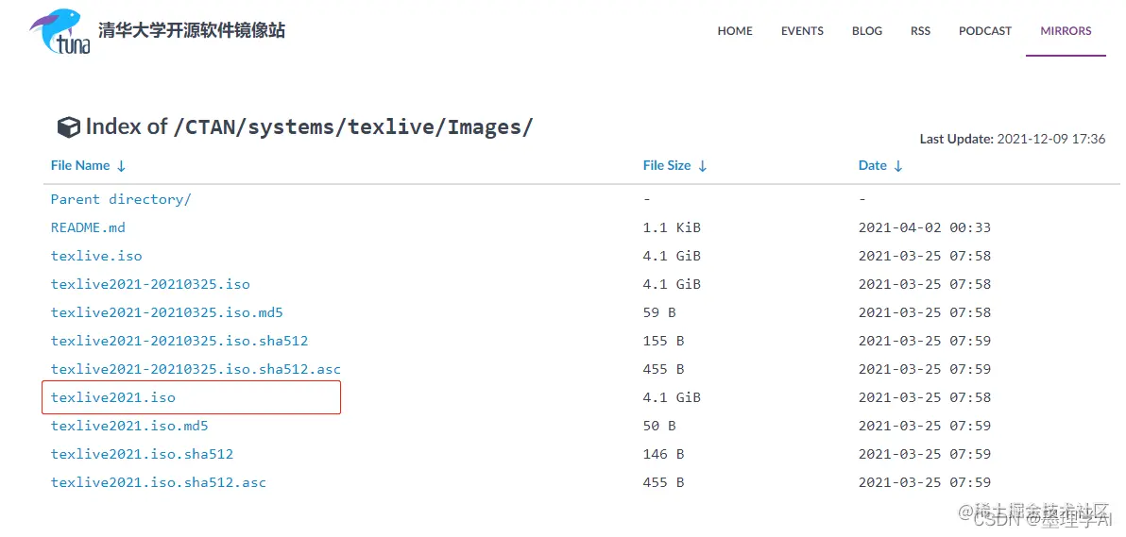Sort by Date column arrow
1126x537 pixels.
coord(897,166)
